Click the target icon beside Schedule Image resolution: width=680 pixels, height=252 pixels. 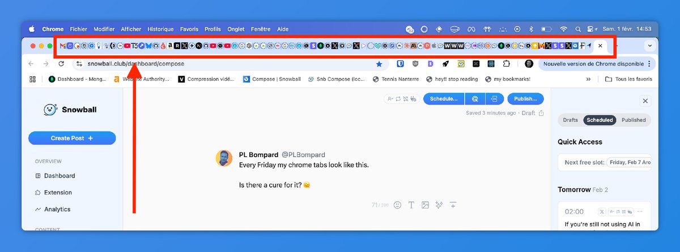[x=475, y=99]
